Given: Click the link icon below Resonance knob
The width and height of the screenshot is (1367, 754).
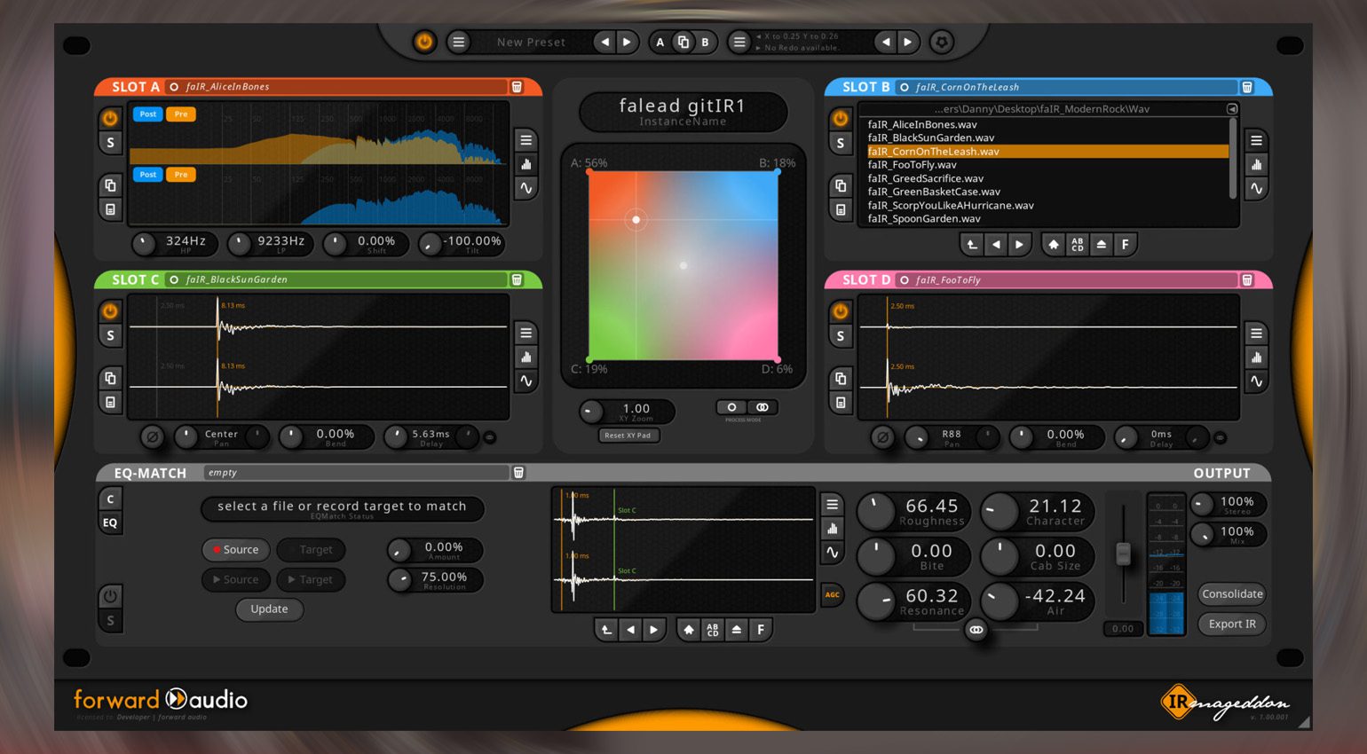Looking at the screenshot, I should click(x=976, y=630).
